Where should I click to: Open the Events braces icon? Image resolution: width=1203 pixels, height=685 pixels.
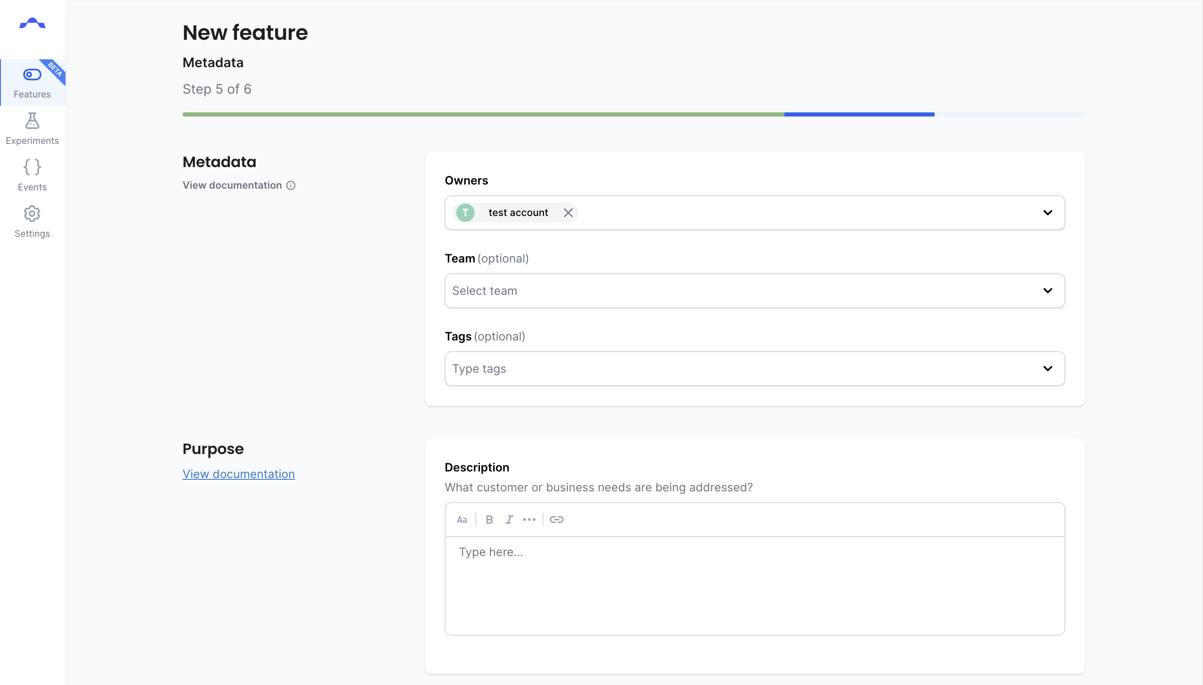[32, 167]
